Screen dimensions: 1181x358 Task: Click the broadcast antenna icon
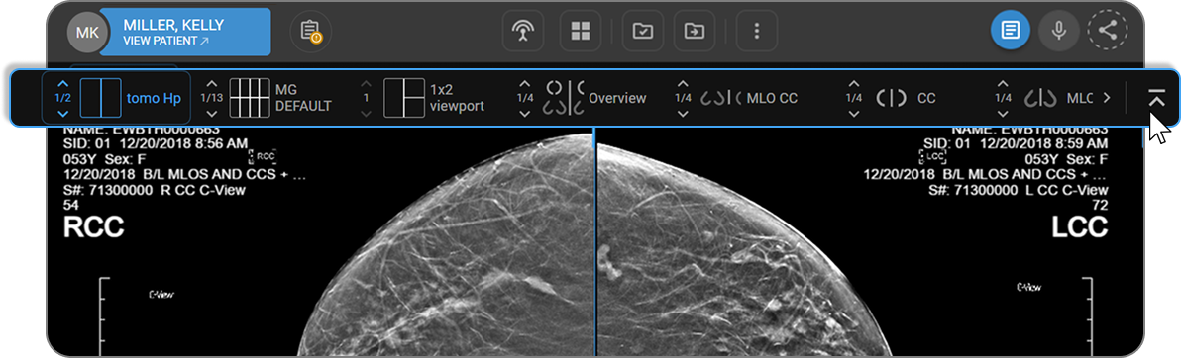[523, 32]
